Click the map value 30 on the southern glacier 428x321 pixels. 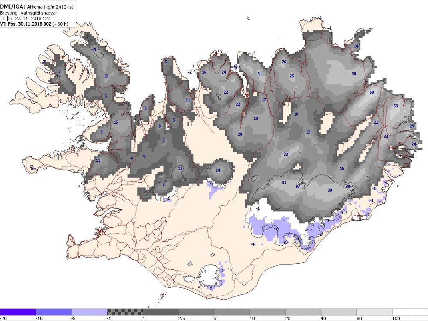330,190
